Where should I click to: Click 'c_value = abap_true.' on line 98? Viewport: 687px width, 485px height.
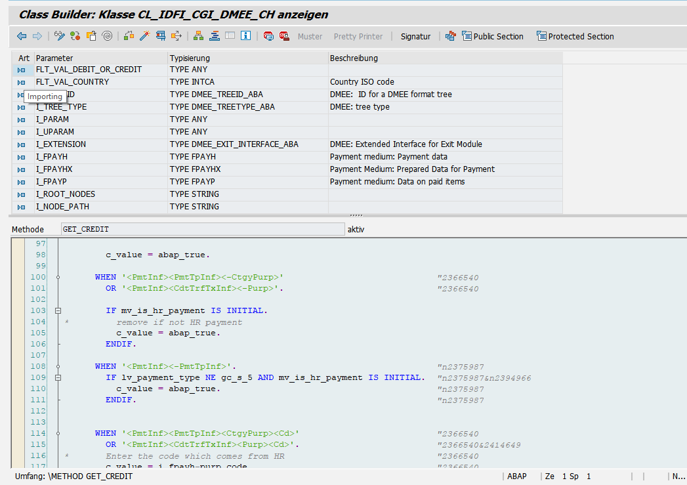pyautogui.click(x=157, y=255)
